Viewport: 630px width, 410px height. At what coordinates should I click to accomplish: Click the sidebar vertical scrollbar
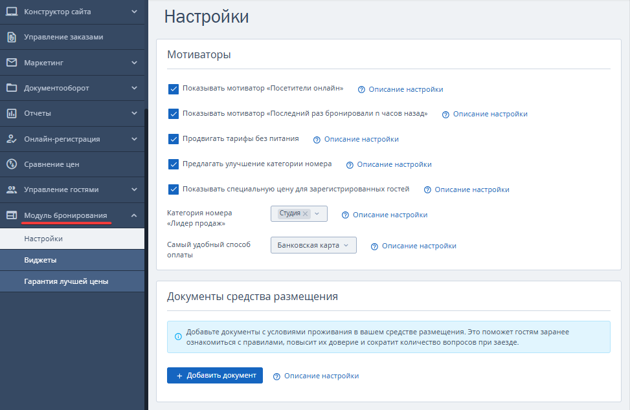pos(146,259)
